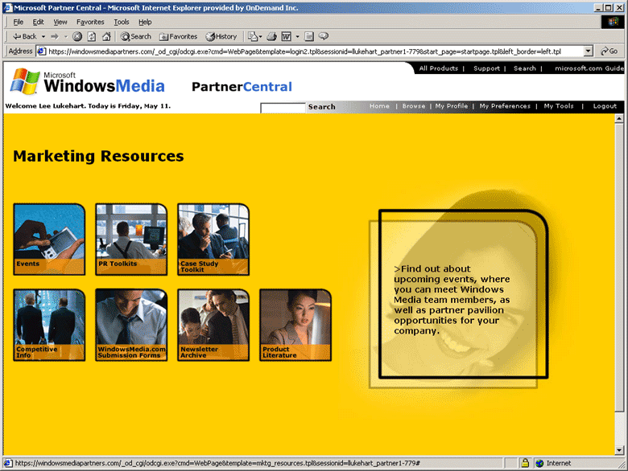Open the Tools menu
The height and width of the screenshot is (471, 628).
(122, 22)
